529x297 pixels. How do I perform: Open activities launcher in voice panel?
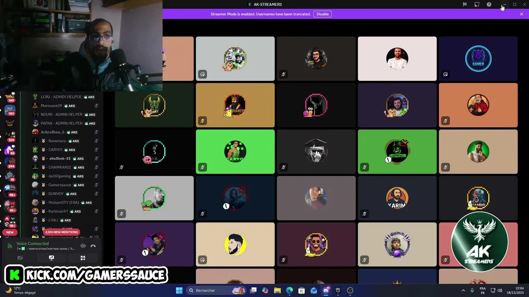click(83, 258)
